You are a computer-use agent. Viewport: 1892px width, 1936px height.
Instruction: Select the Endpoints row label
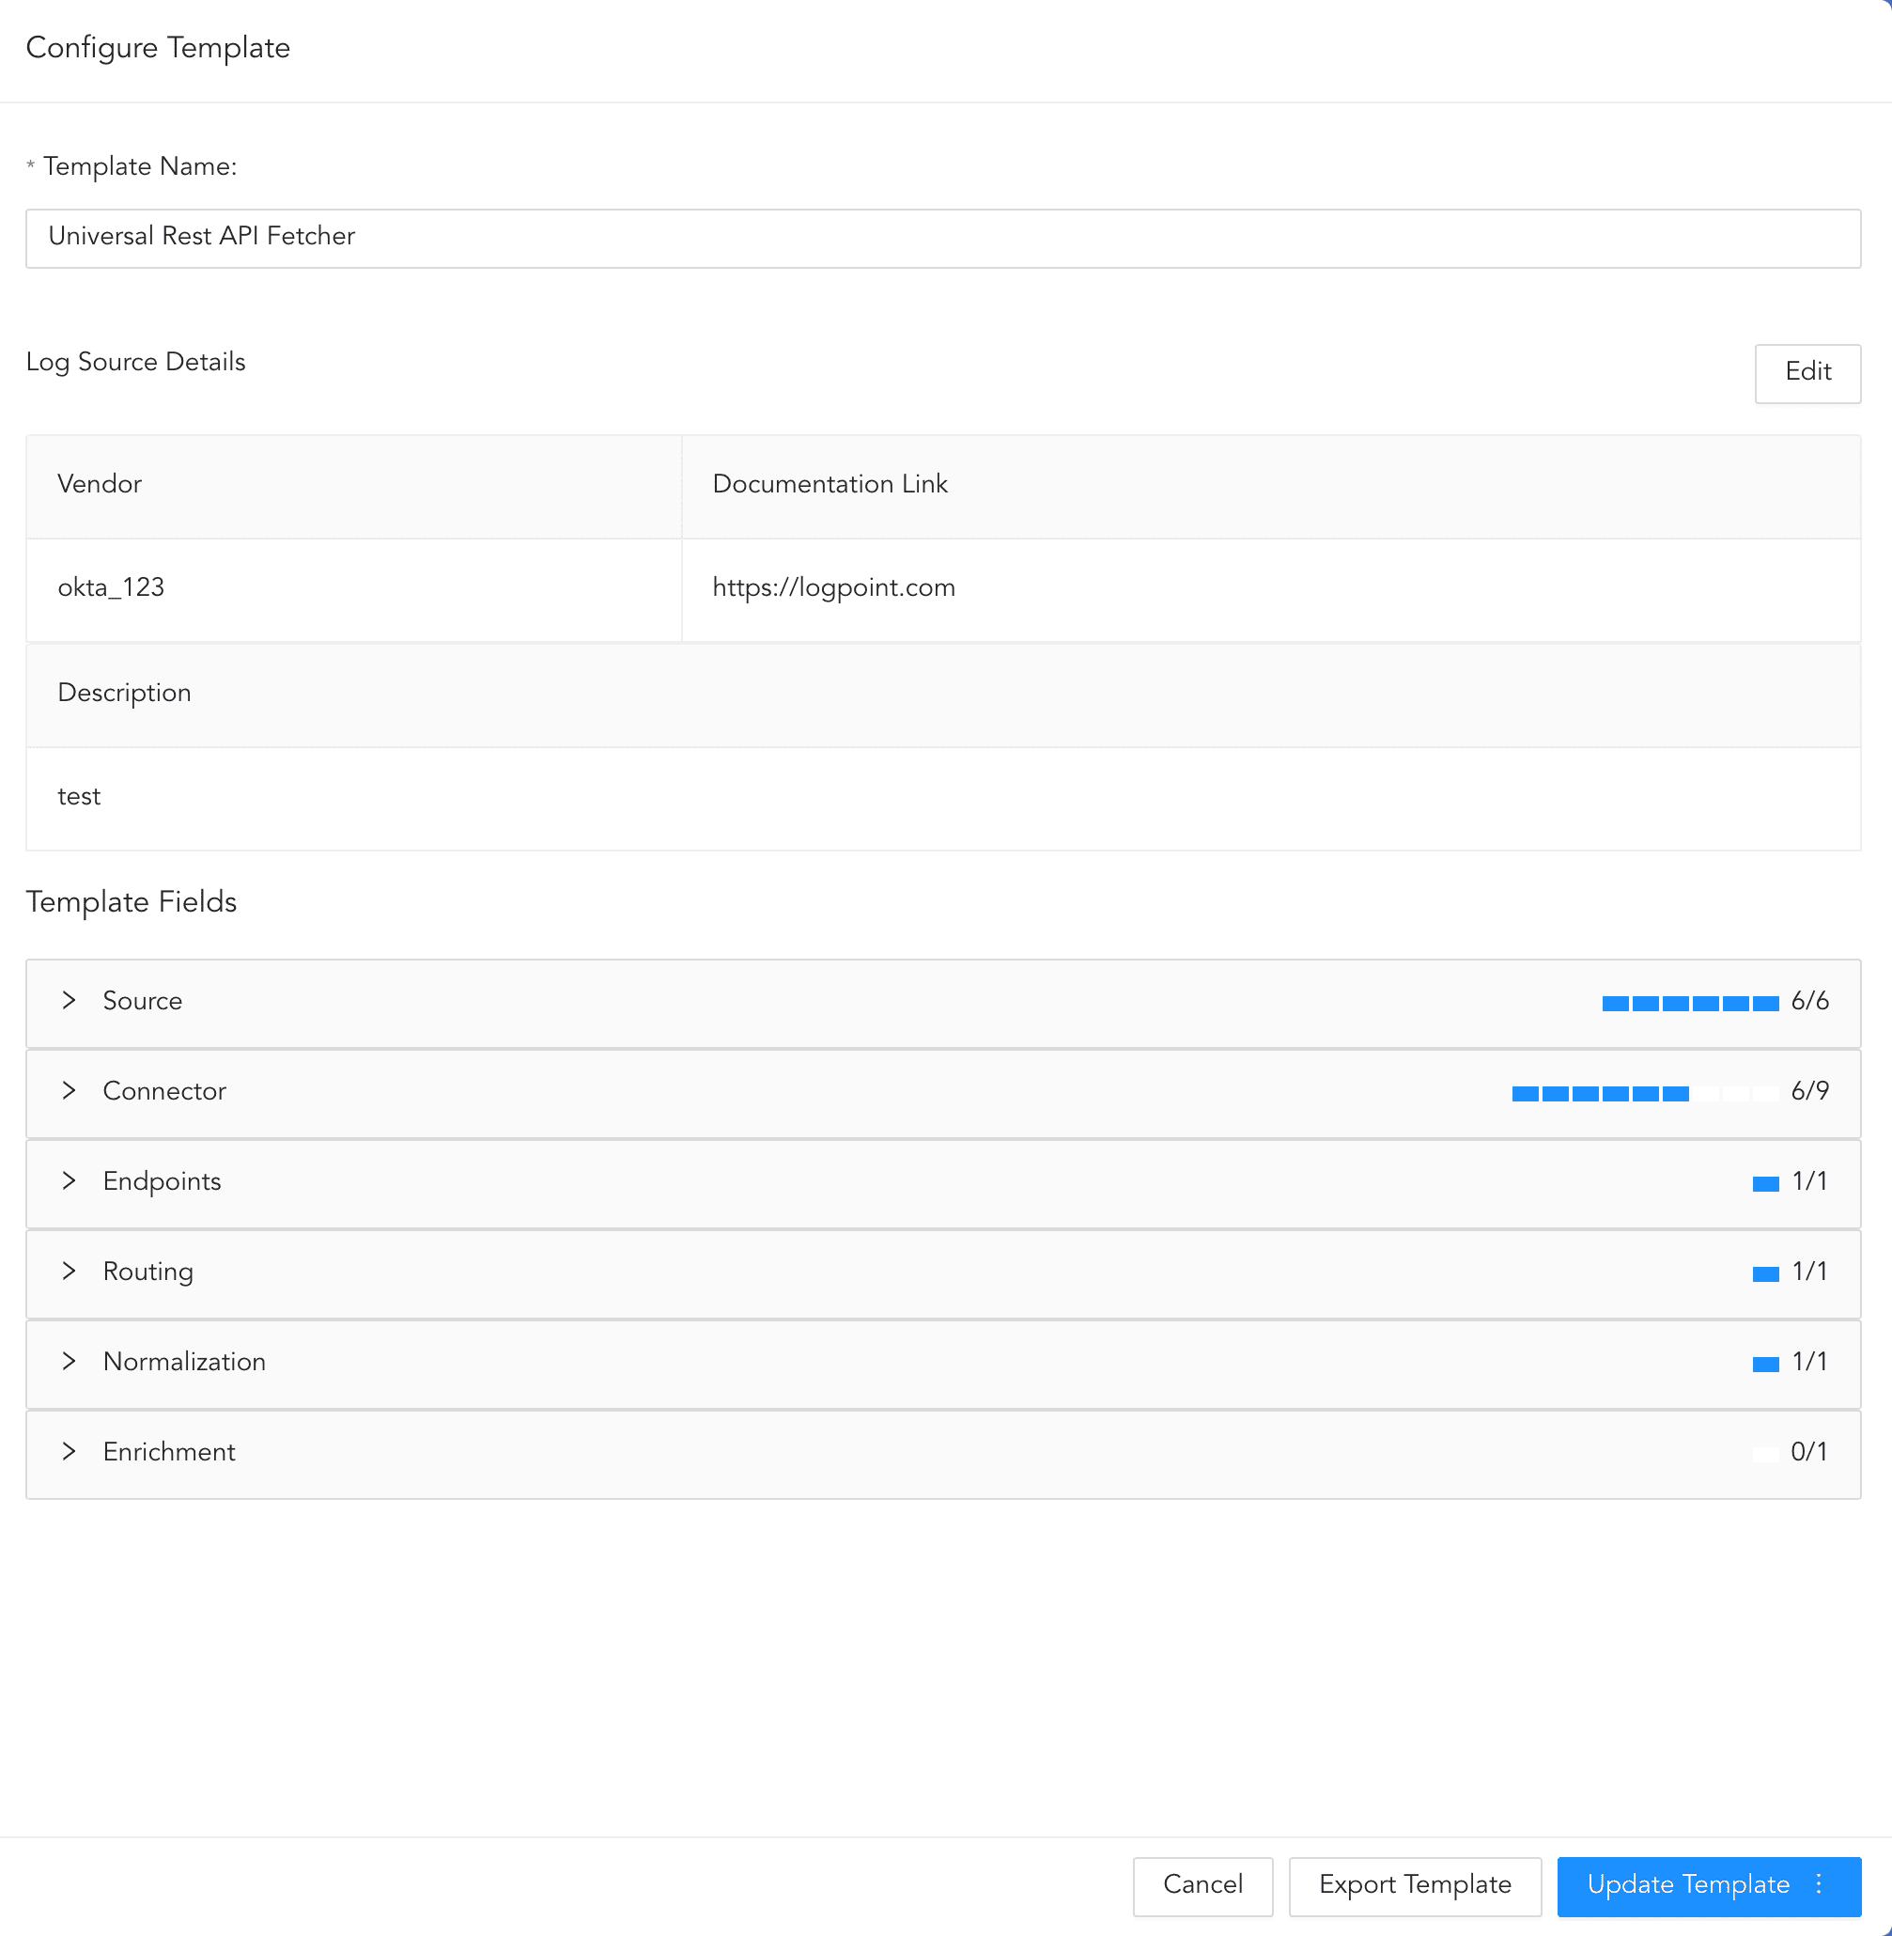coord(162,1181)
